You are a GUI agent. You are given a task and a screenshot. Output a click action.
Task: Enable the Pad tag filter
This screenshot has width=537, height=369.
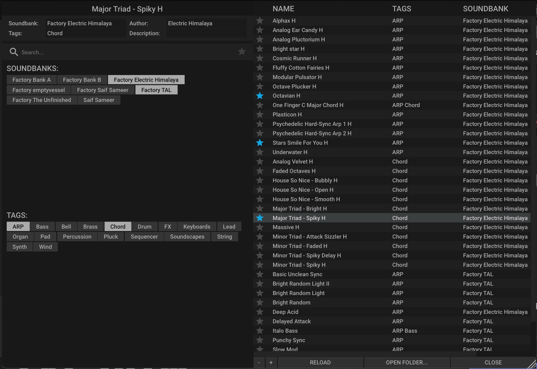point(45,236)
